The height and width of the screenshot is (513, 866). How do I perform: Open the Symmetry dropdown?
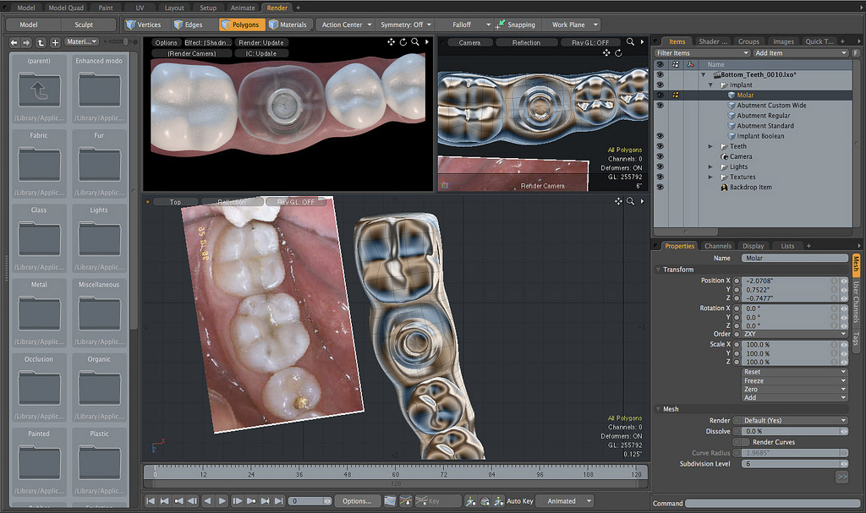pos(406,25)
